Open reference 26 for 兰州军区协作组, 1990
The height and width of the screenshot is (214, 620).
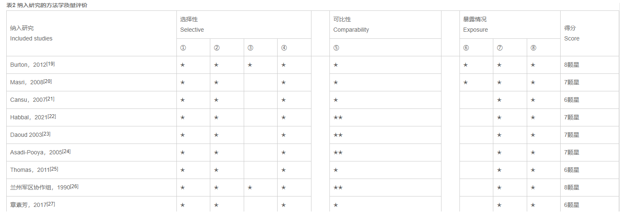point(74,186)
